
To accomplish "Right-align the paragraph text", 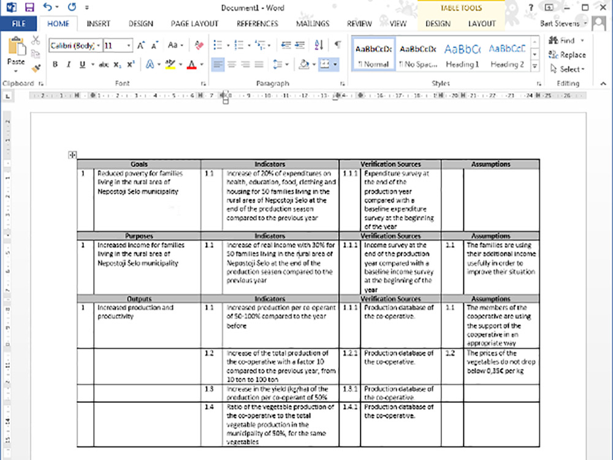I will coord(246,64).
